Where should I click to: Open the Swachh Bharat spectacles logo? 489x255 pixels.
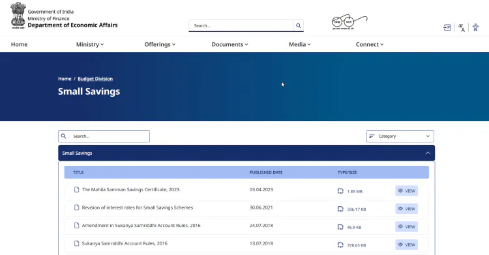pos(349,22)
